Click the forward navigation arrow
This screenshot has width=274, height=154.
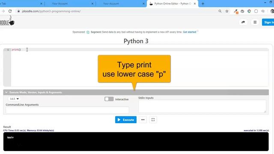(x=3, y=11)
